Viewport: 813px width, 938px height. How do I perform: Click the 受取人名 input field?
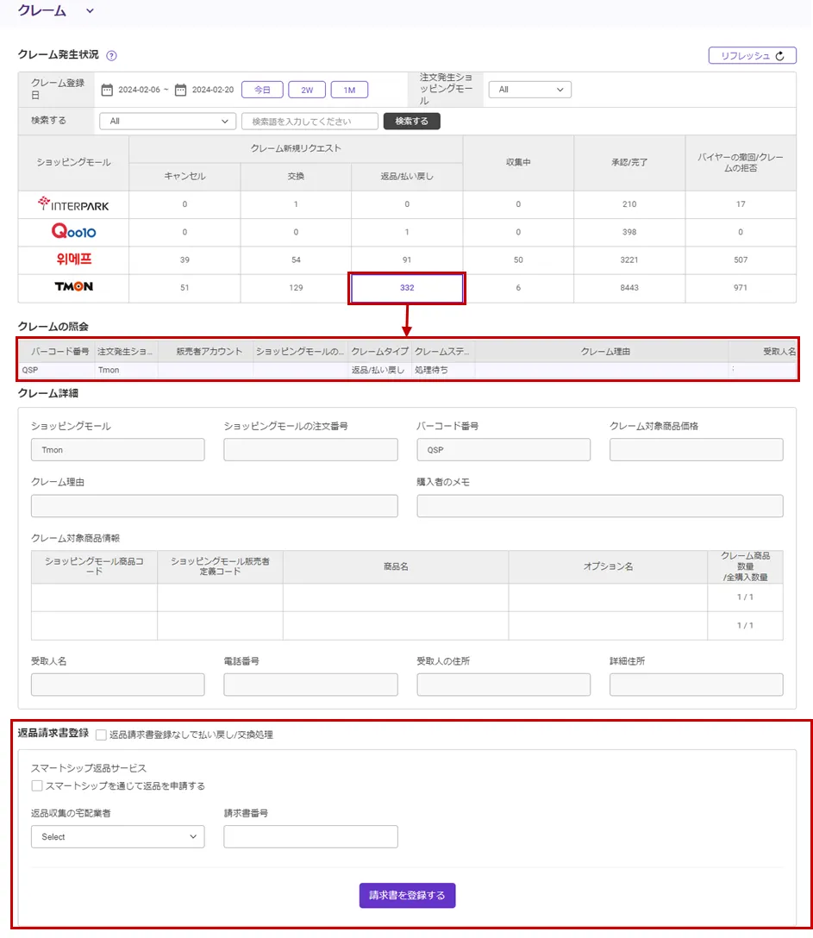tap(118, 685)
